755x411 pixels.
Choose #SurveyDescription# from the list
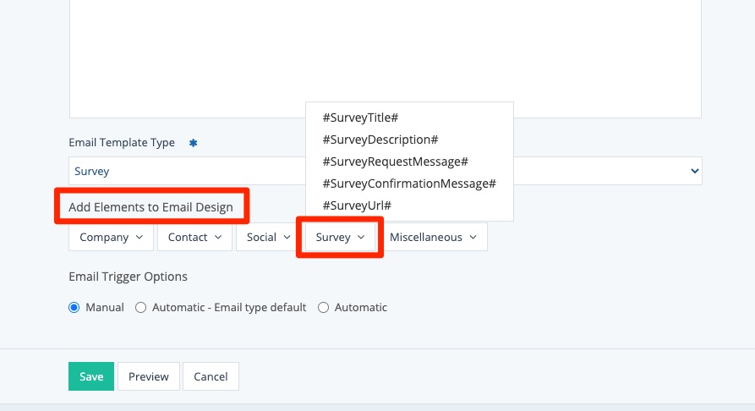tap(380, 140)
